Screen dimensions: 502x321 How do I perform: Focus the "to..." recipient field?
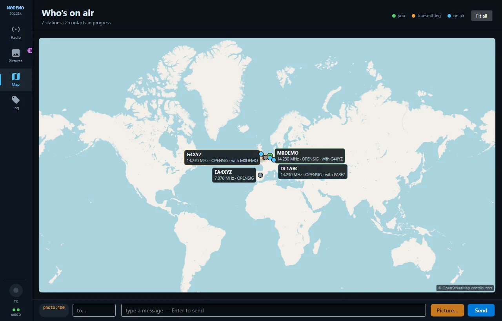click(94, 310)
